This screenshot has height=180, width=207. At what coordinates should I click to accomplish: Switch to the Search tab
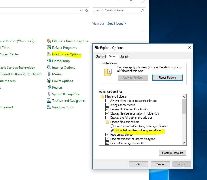pyautogui.click(x=125, y=56)
